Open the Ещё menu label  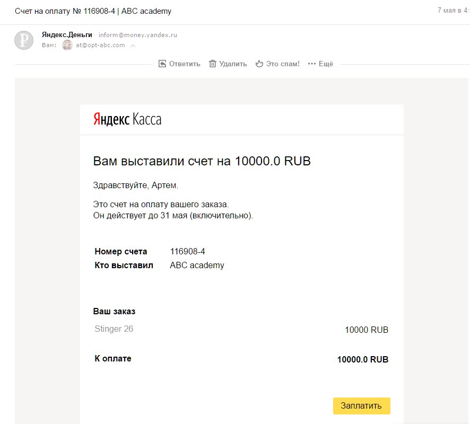point(326,64)
